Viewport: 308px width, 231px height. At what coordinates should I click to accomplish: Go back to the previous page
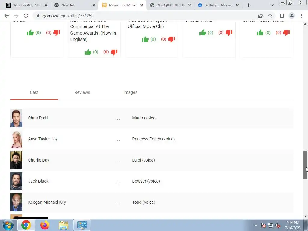click(7, 16)
